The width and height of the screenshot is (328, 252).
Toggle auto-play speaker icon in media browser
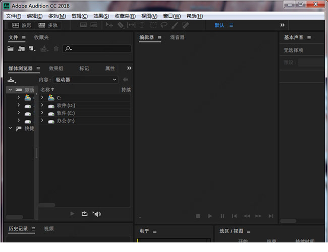[97, 214]
